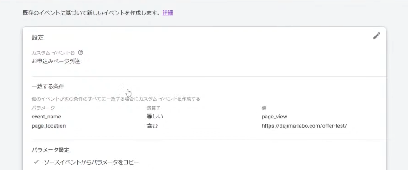This screenshot has height=170, width=408.
Task: Click the 一致する条件 heading
Action: pos(48,86)
